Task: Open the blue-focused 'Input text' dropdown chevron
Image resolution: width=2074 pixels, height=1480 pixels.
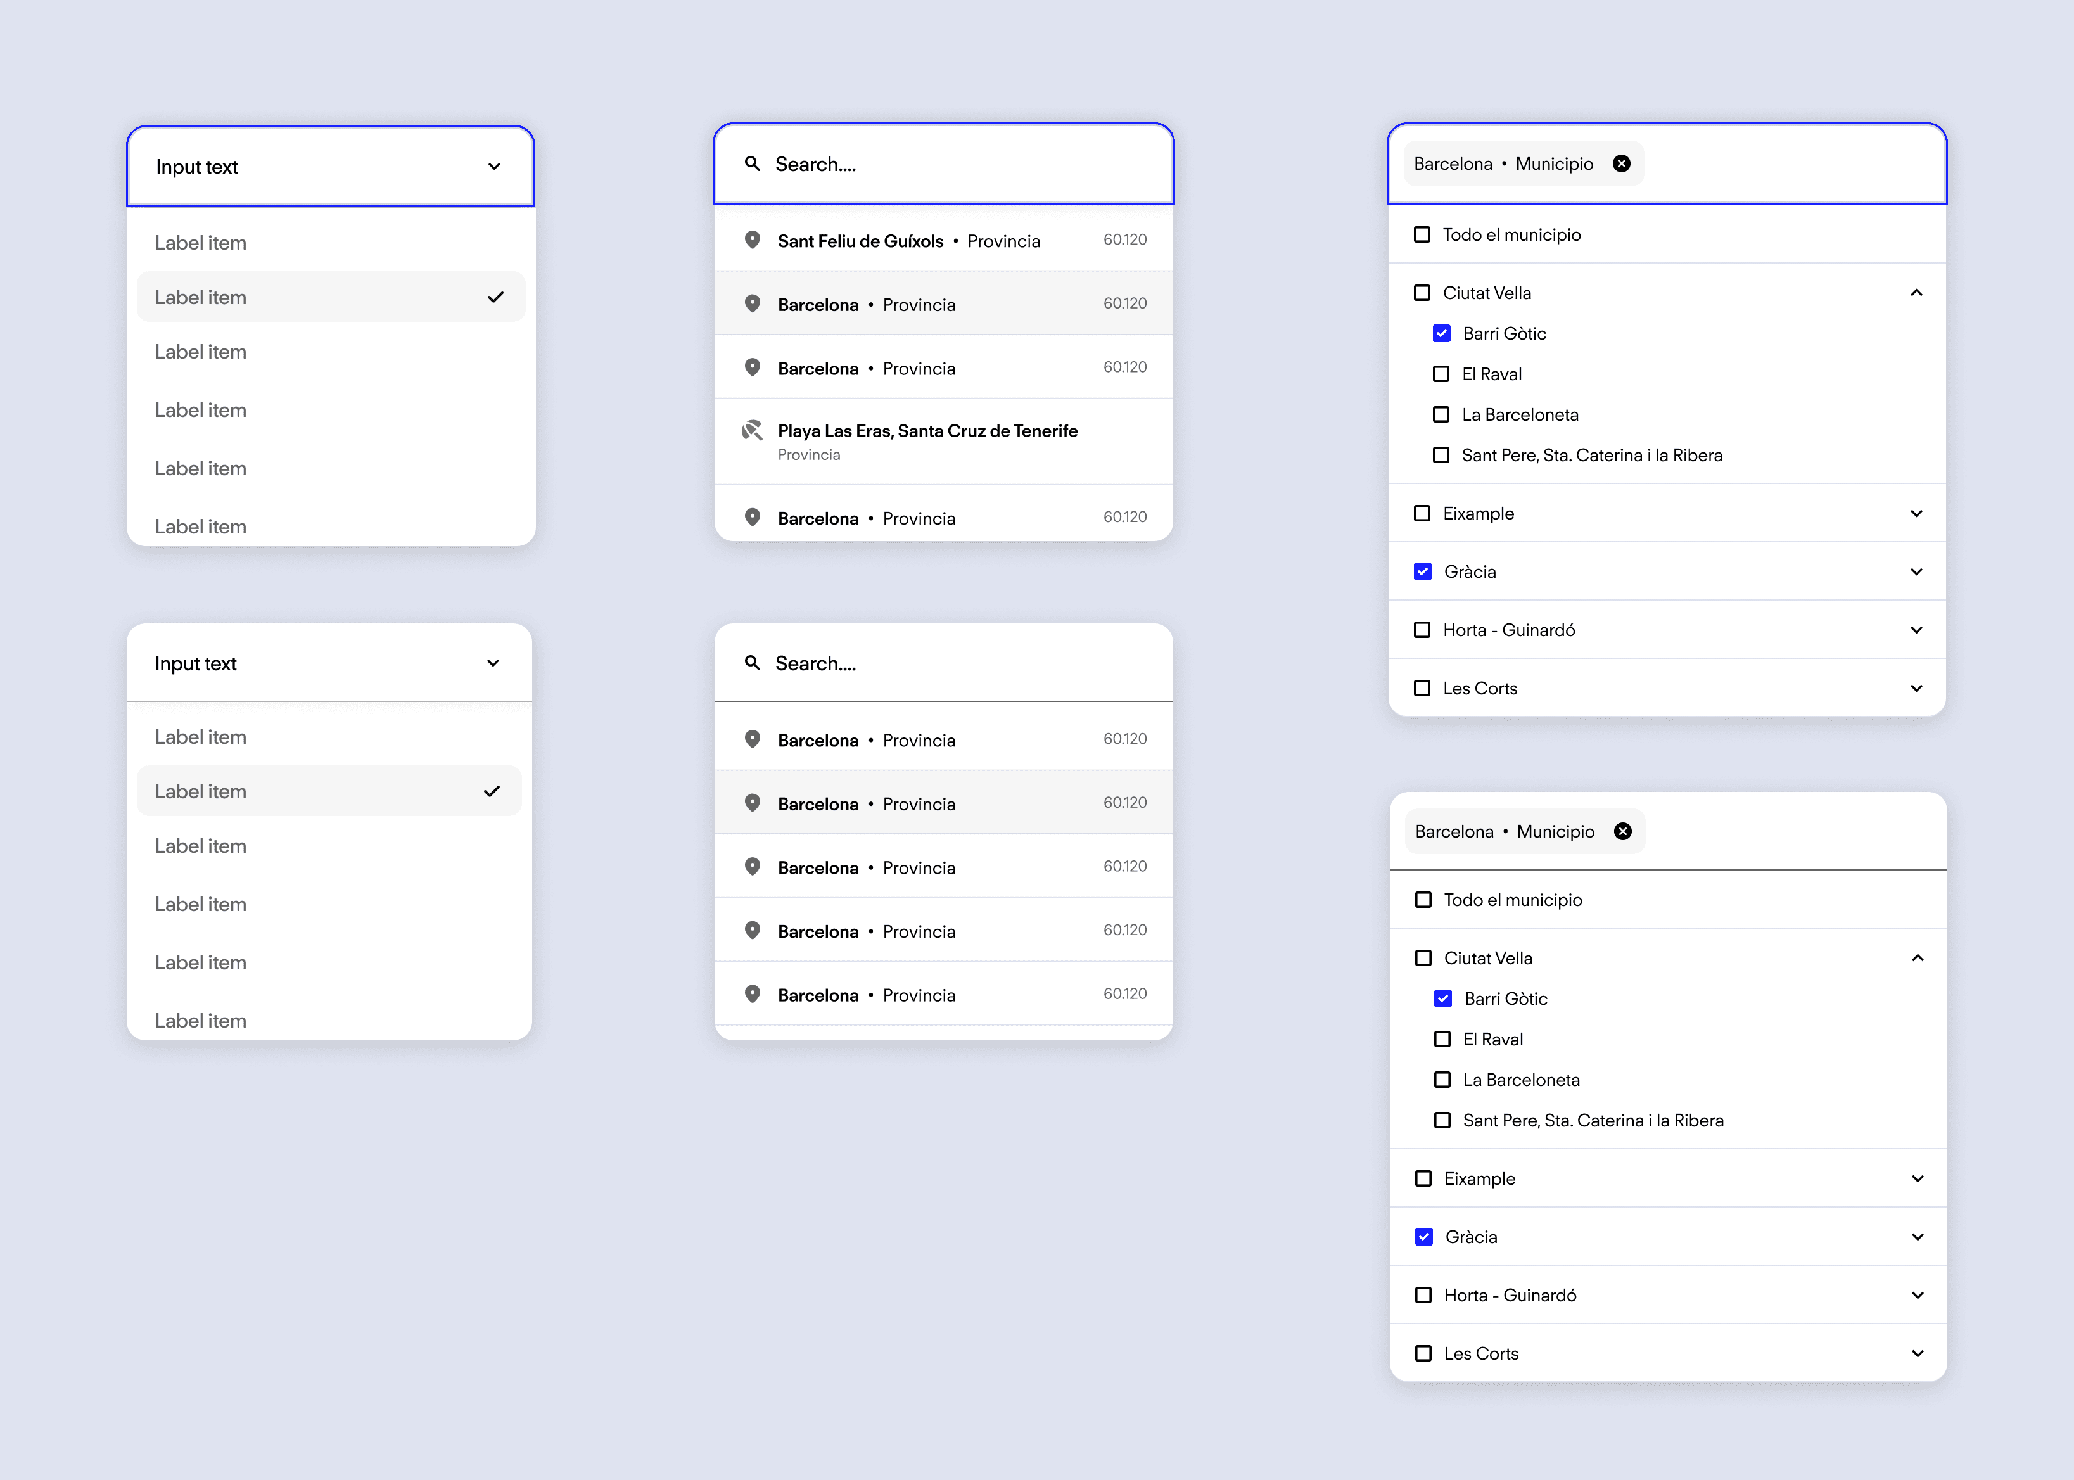Action: coord(494,167)
